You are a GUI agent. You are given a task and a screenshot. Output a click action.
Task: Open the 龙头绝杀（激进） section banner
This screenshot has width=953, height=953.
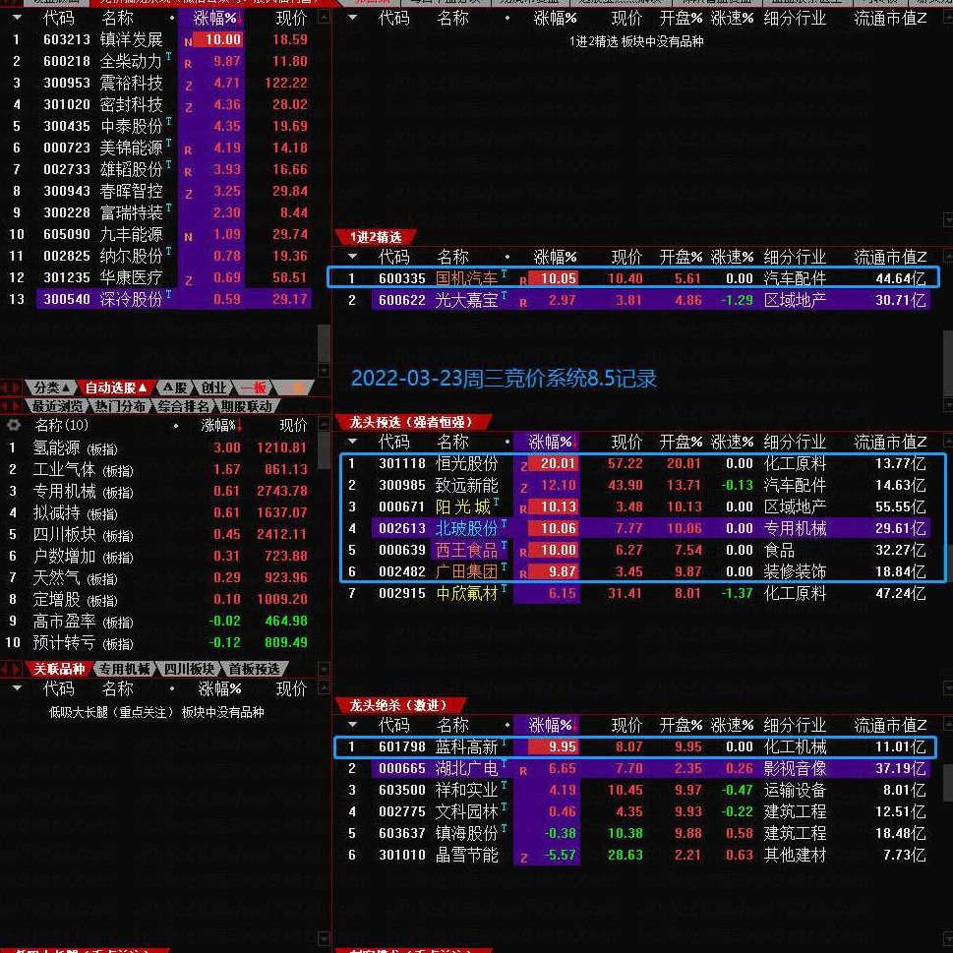coord(398,705)
